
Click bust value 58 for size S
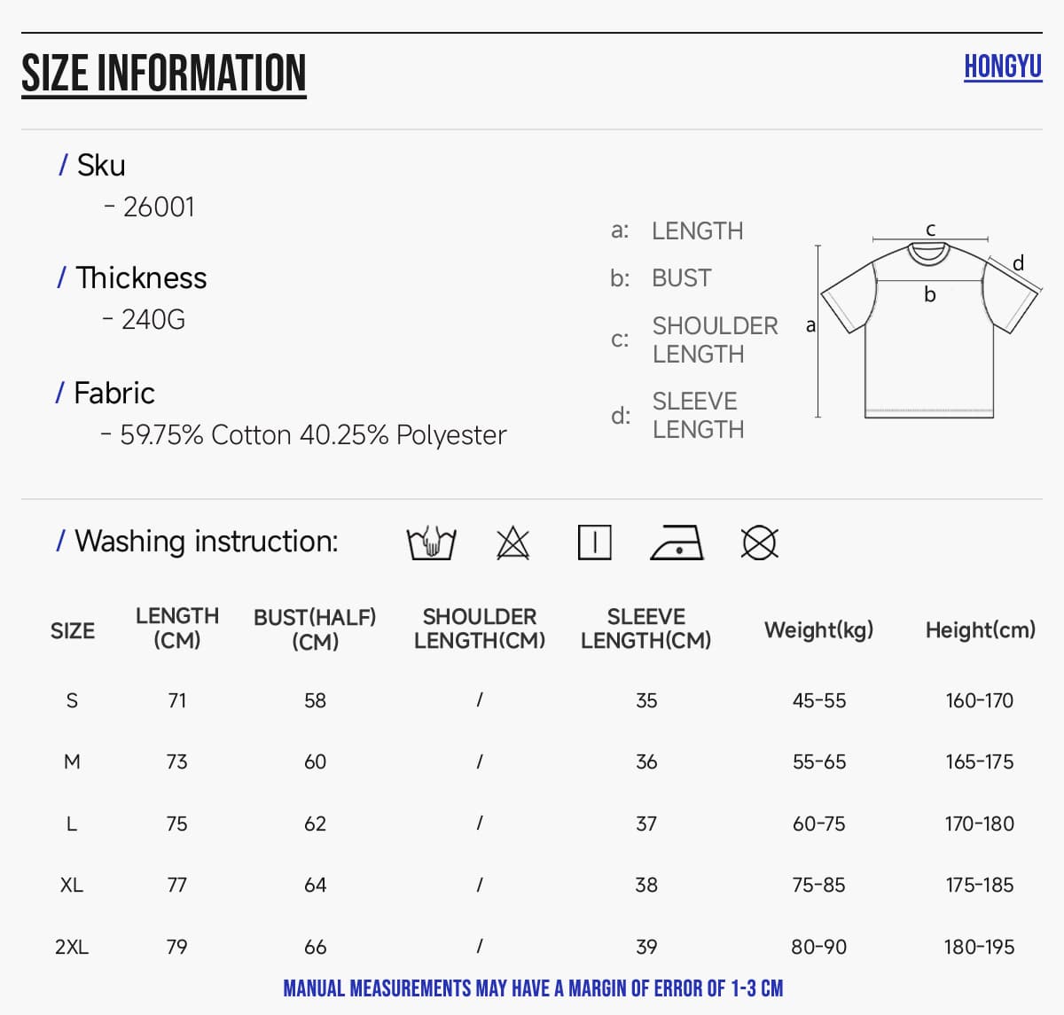[x=316, y=700]
